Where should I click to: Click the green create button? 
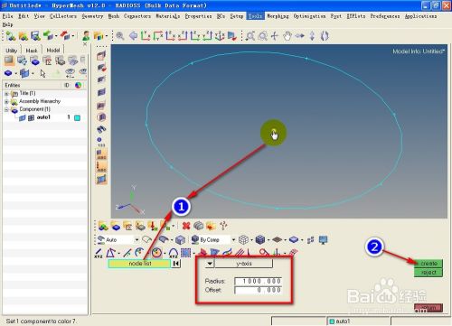point(428,264)
